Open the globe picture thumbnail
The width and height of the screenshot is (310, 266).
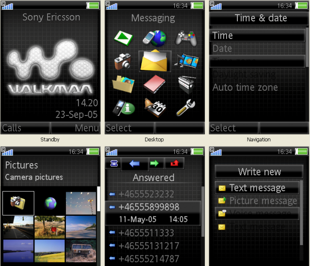tap(50, 203)
